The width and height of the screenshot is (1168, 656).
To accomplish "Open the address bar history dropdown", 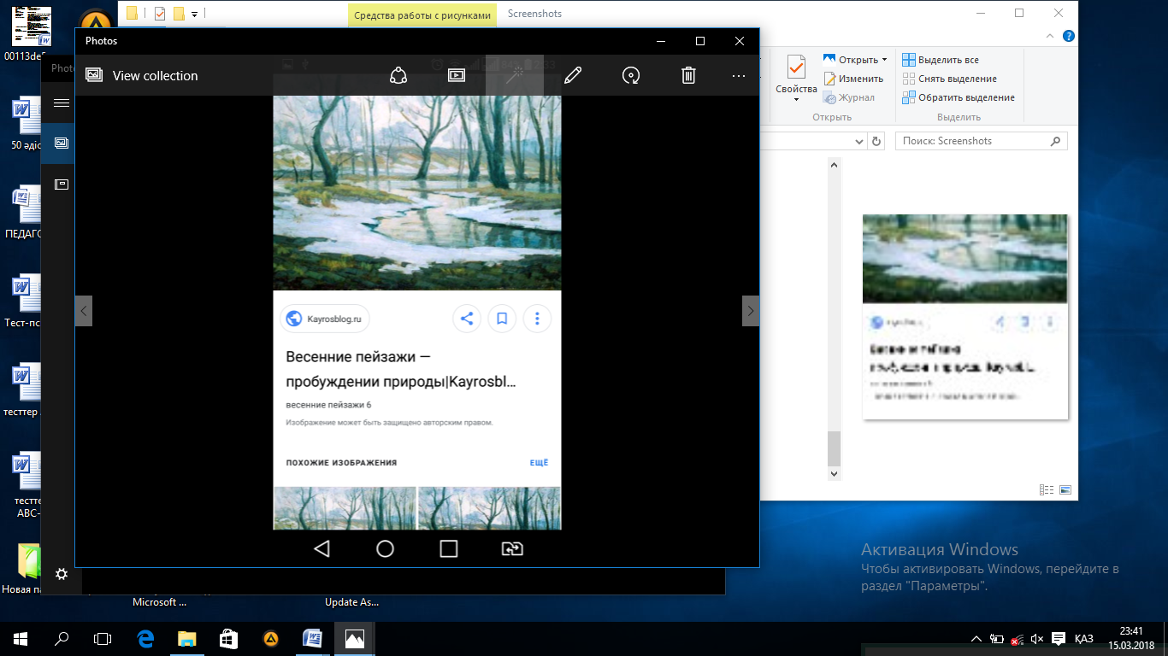I will [859, 141].
